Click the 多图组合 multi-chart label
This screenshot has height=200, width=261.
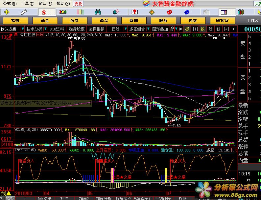(x=137, y=29)
